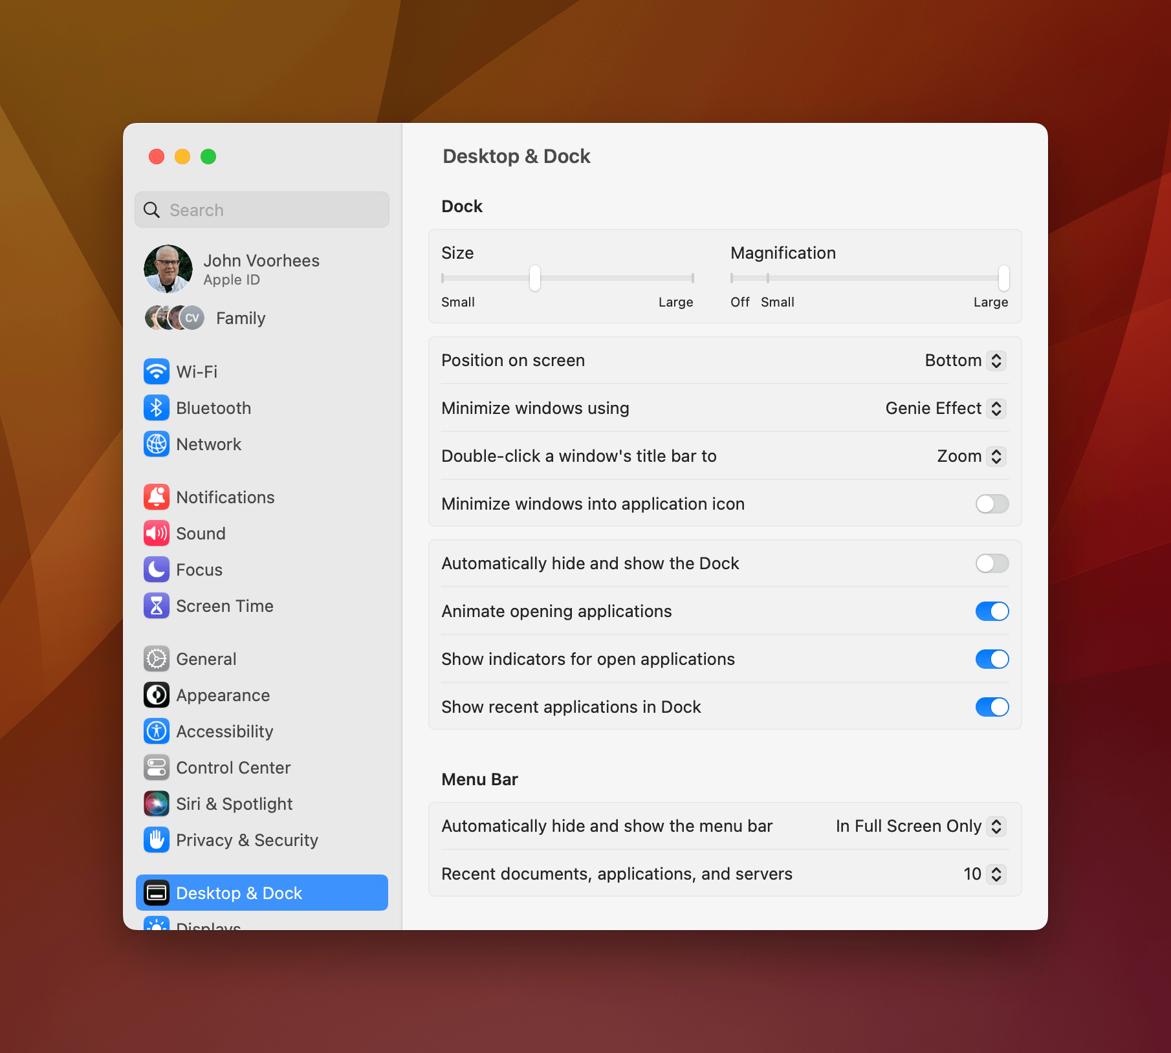
Task: Click the Search field in sidebar
Action: click(262, 210)
